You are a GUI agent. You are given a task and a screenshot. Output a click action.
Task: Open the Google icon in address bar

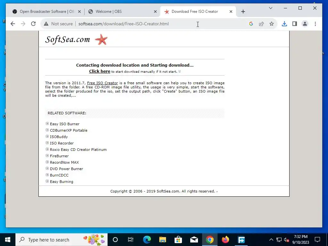(251, 24)
